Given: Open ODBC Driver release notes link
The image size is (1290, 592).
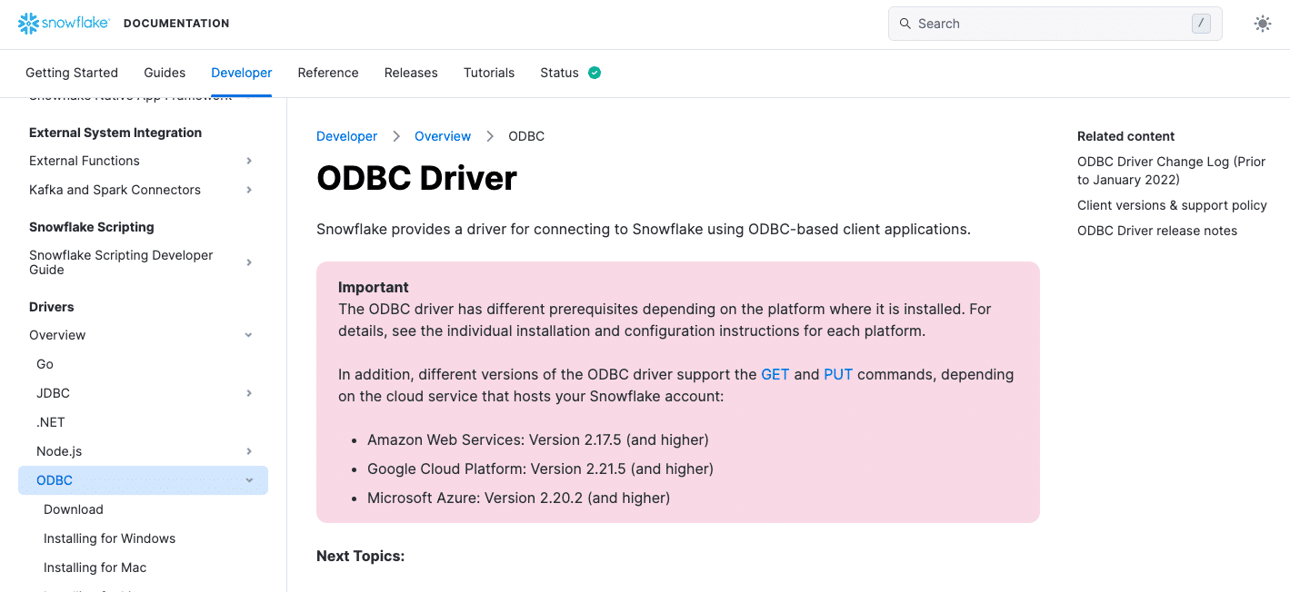Looking at the screenshot, I should (x=1157, y=231).
